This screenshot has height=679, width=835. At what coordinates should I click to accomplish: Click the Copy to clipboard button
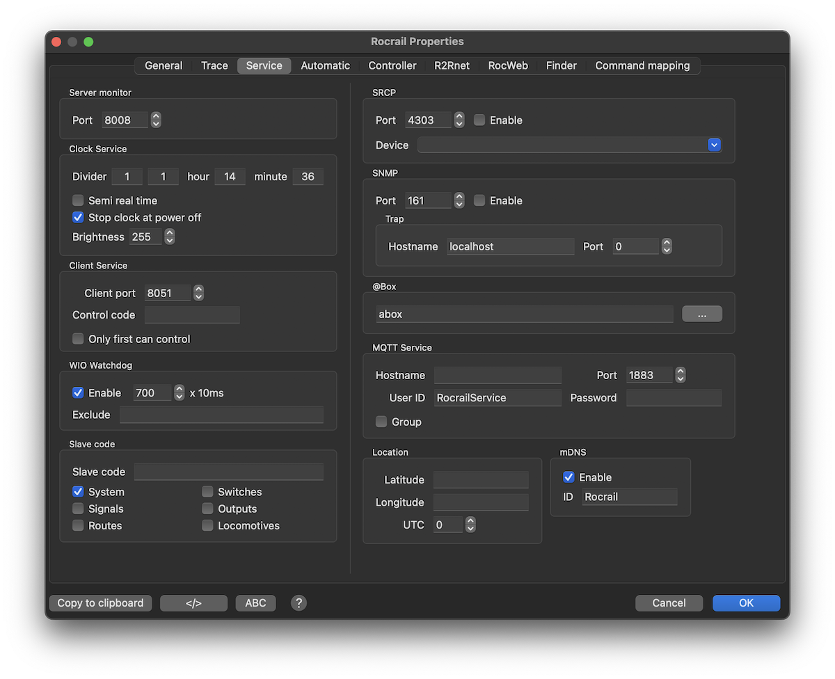[100, 603]
